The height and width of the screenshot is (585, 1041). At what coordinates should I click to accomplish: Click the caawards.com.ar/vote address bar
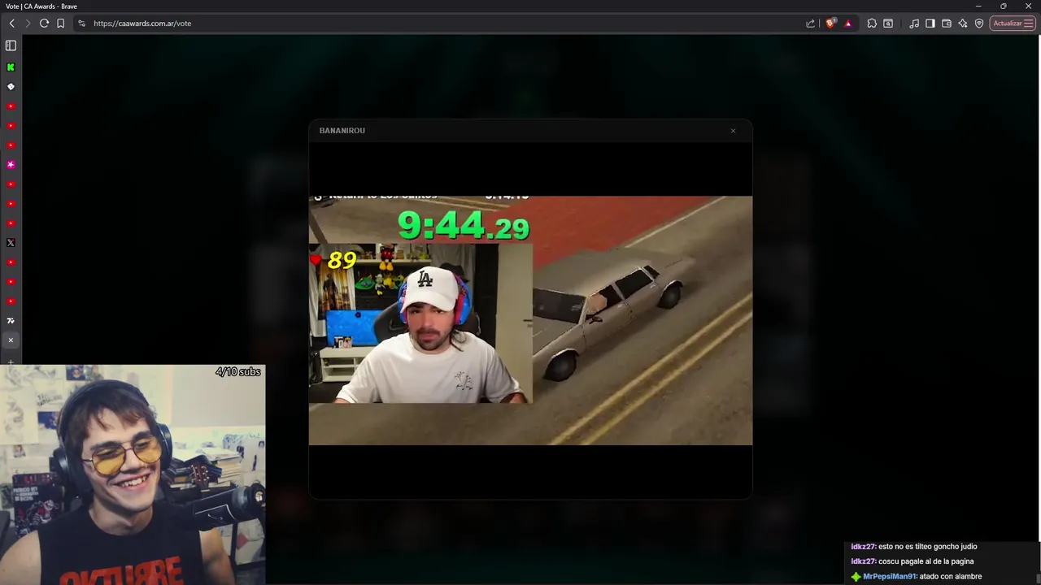(439, 24)
